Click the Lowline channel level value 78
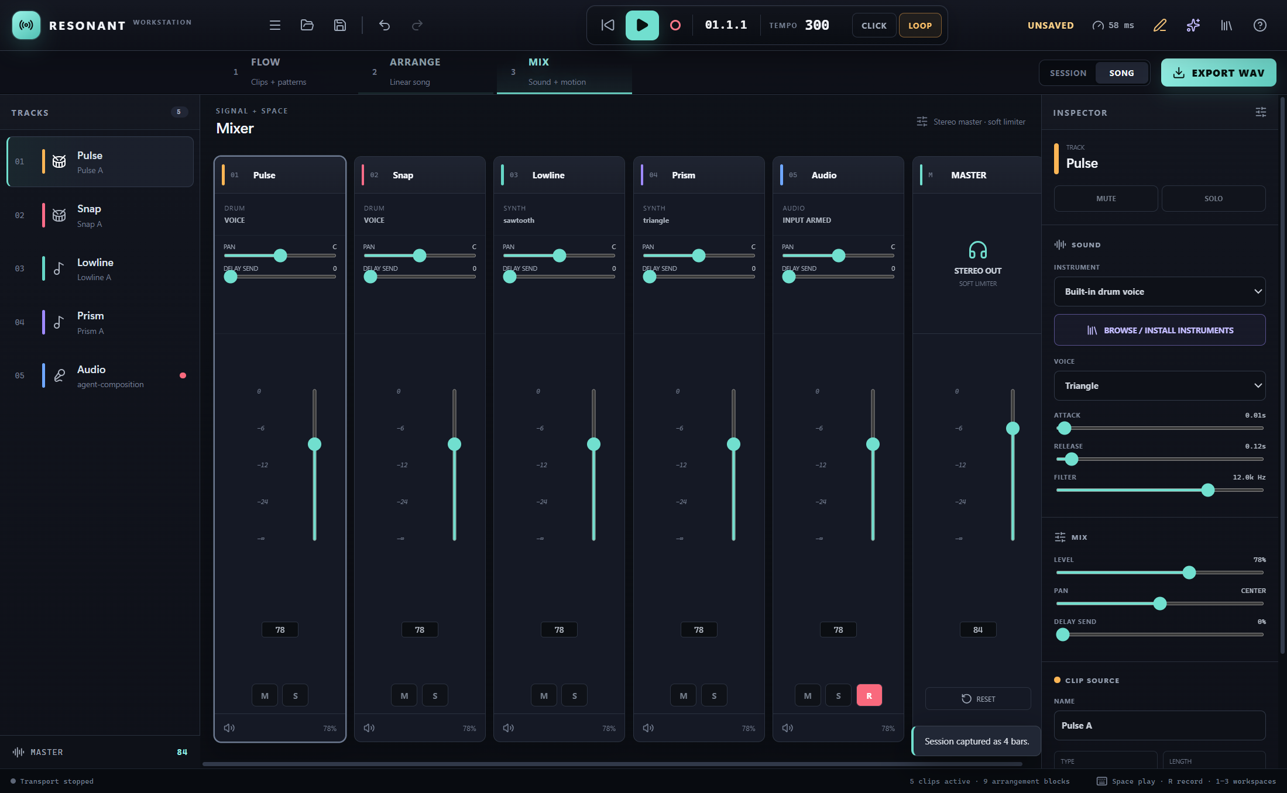Image resolution: width=1287 pixels, height=793 pixels. click(560, 630)
